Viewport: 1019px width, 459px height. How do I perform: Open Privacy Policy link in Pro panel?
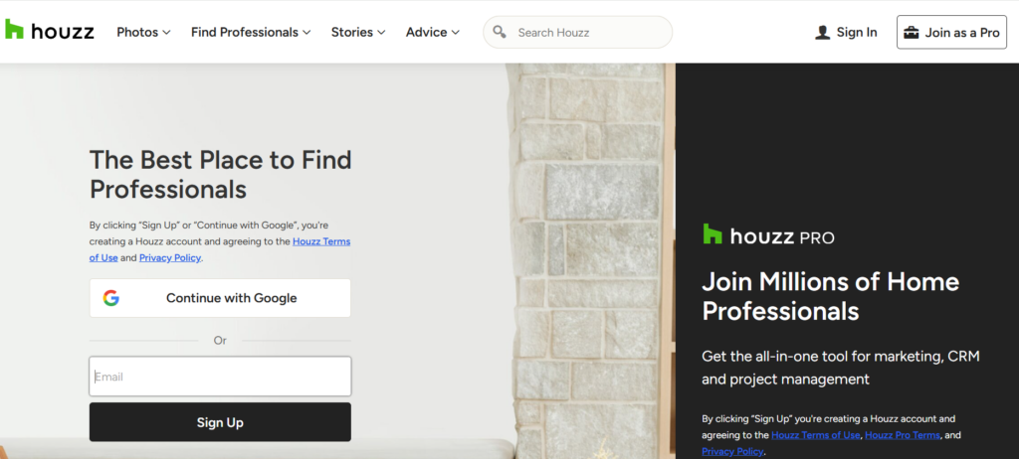click(x=732, y=451)
